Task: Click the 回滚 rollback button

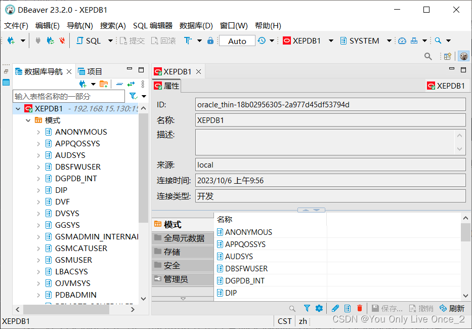Action: coord(163,40)
